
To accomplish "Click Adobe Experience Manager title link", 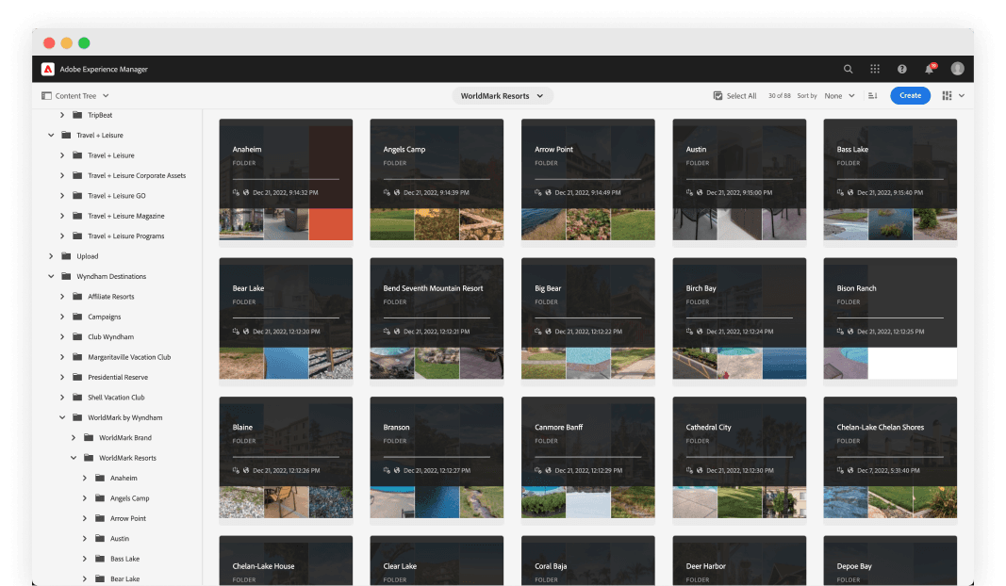I will coord(104,69).
